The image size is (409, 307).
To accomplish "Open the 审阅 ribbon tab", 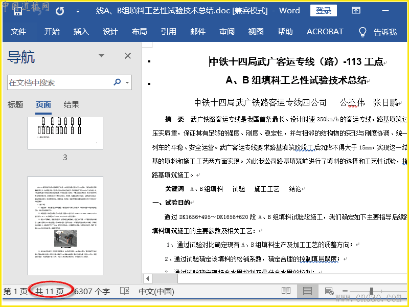I will [227, 32].
